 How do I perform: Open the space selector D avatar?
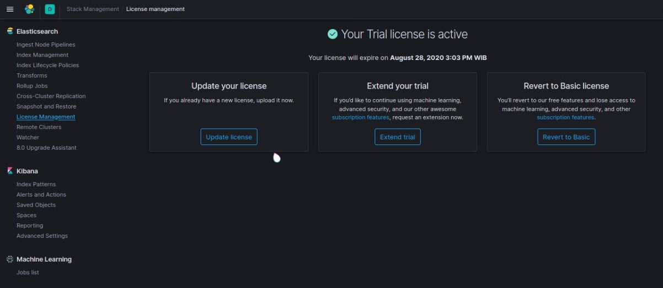pos(50,9)
